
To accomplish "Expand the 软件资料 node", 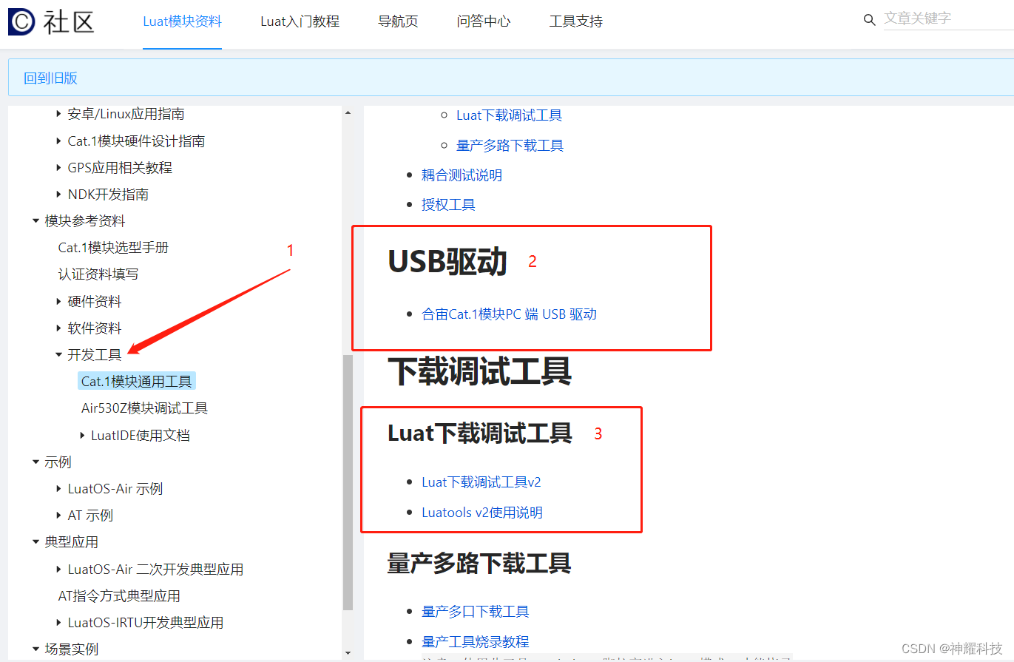I will click(x=59, y=328).
